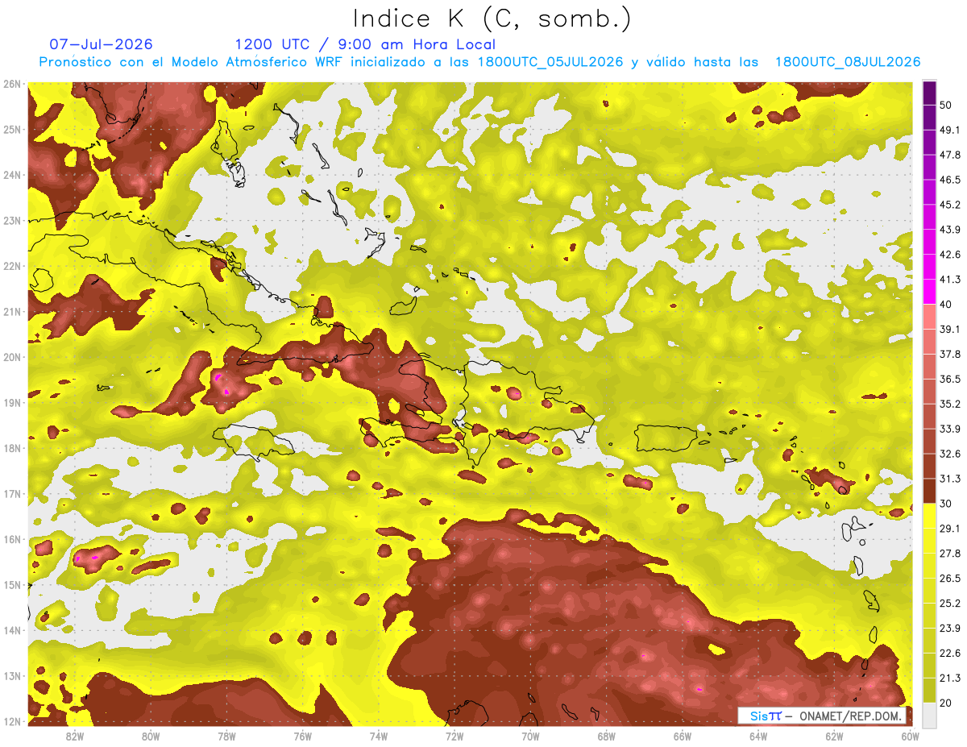Click the colorbar value label "43.9"
Screen dimensions: 967x747
tap(950, 230)
